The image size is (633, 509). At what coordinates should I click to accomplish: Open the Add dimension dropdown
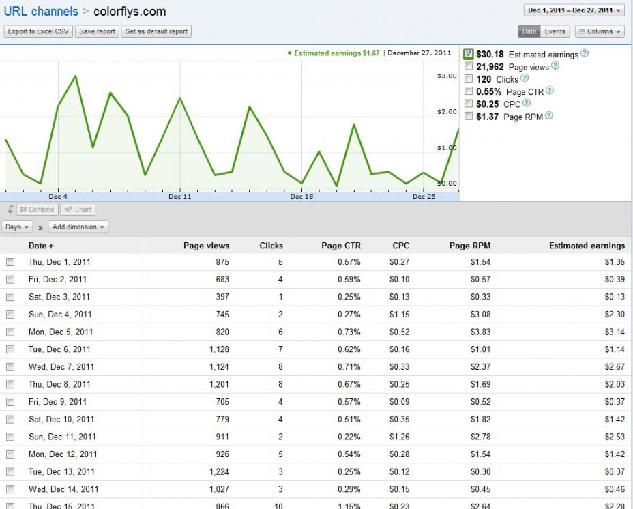pyautogui.click(x=78, y=227)
